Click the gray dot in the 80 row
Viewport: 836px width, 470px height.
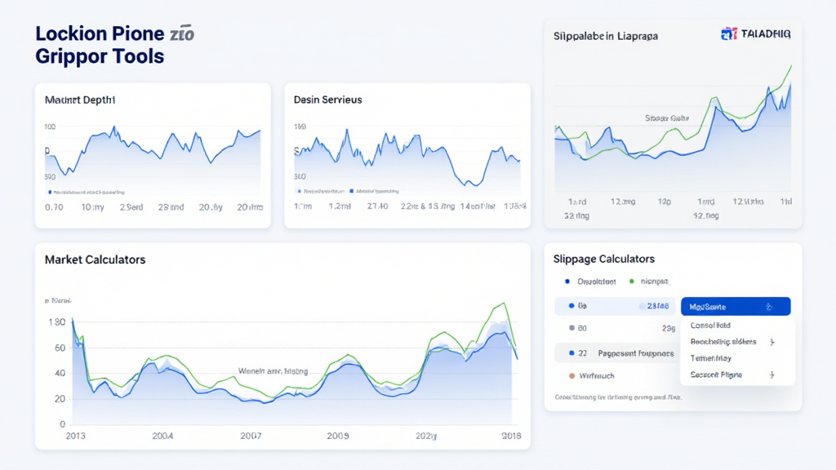[x=570, y=328]
